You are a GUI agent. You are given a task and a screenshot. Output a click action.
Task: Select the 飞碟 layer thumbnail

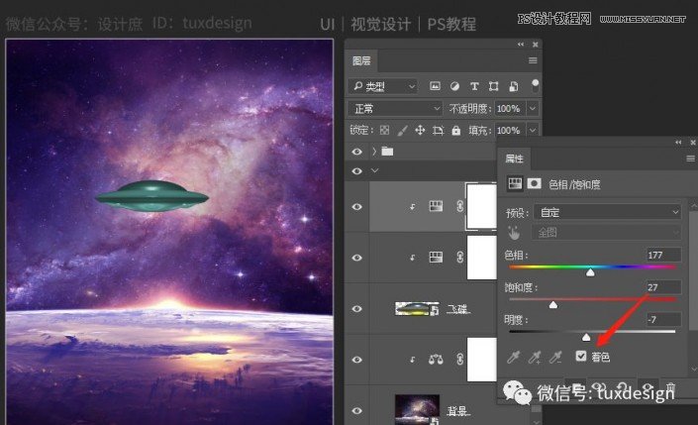coord(417,309)
